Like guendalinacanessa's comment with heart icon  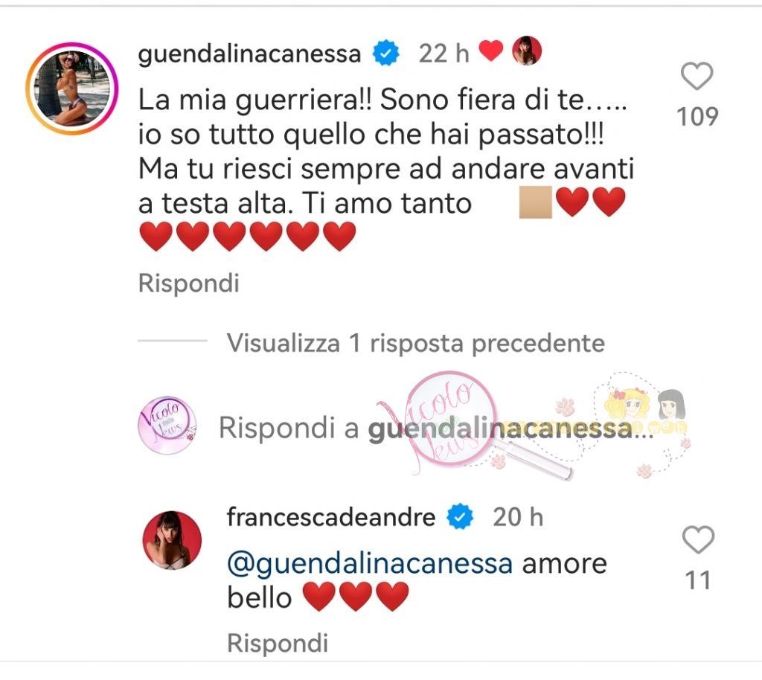coord(697,76)
